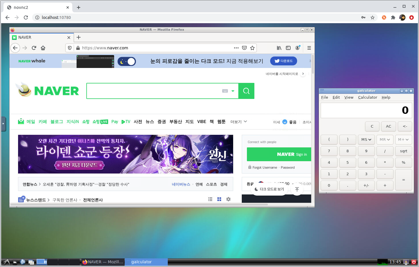
Task: Reload outer Chrome browser page
Action: point(26,17)
